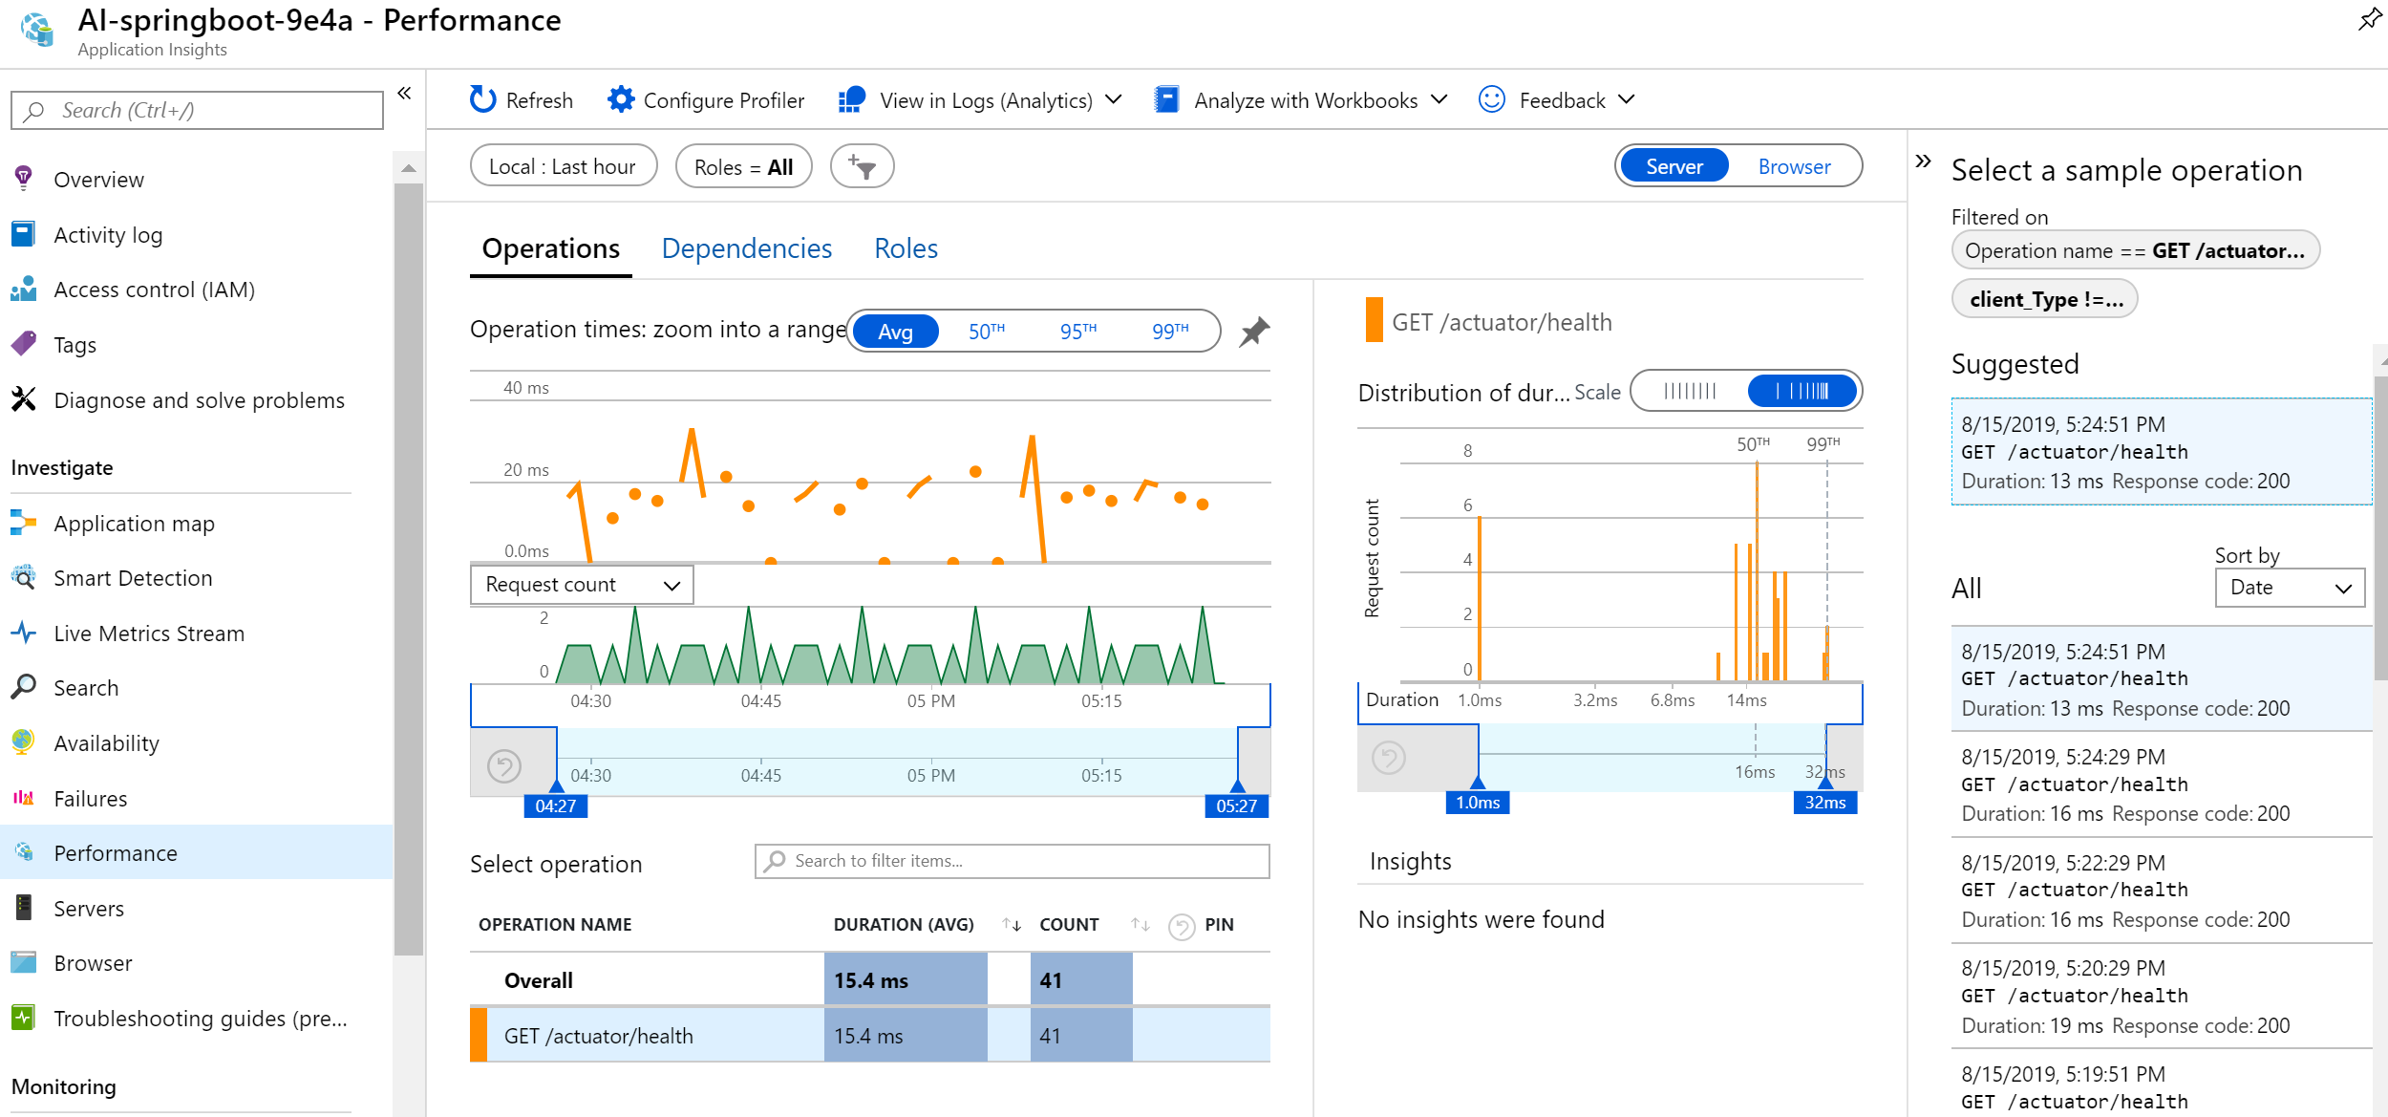Open Tags icon in sidebar

tap(24, 344)
